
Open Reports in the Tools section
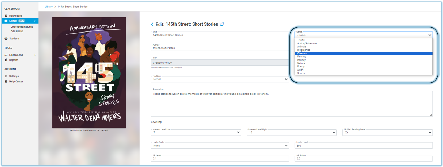tap(14, 60)
